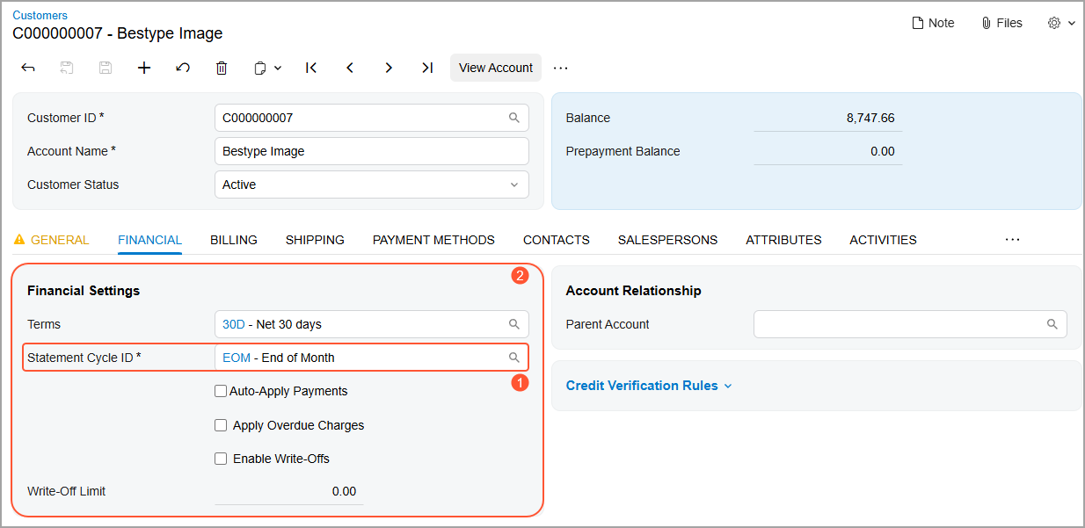
Task: Click the Clipboard copy icon
Action: (x=260, y=68)
